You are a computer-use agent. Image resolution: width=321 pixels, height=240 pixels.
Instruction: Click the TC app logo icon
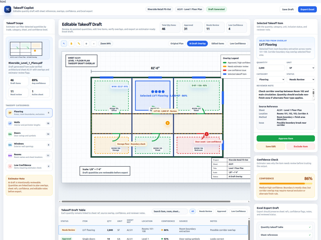[x=8, y=9]
